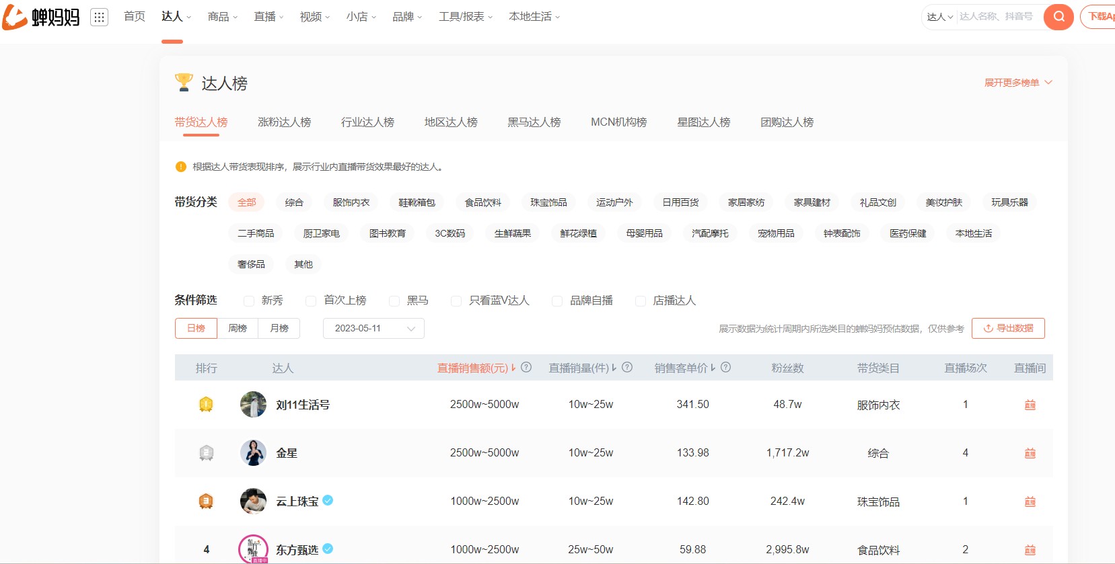
Task: Click the orange search magnifier button
Action: tap(1058, 17)
